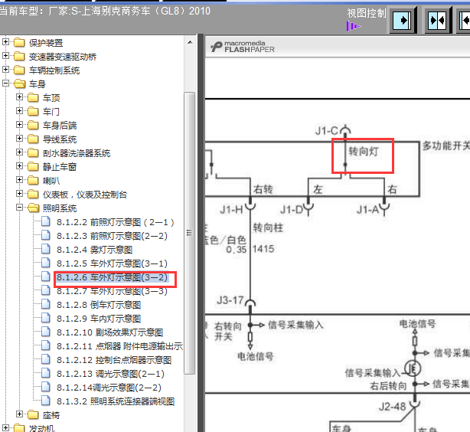Image resolution: width=470 pixels, height=432 pixels.
Task: Click the vertical splitter between tree and viewer
Action: [201, 233]
